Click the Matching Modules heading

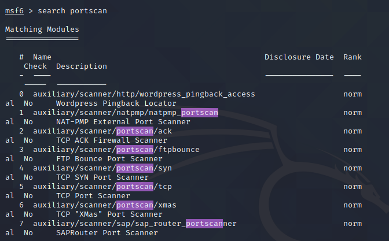(x=42, y=29)
